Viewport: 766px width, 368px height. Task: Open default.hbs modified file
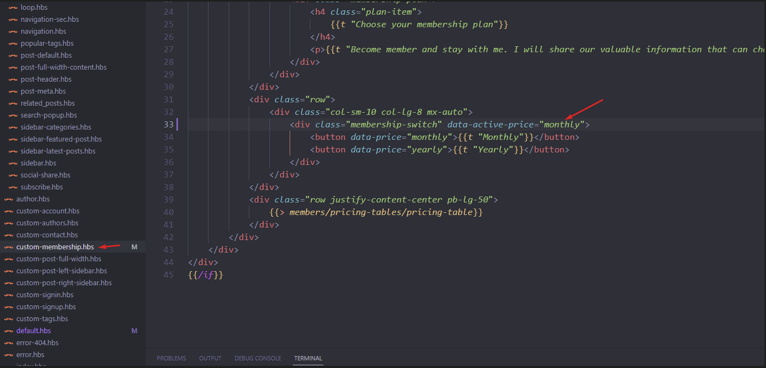(34, 330)
